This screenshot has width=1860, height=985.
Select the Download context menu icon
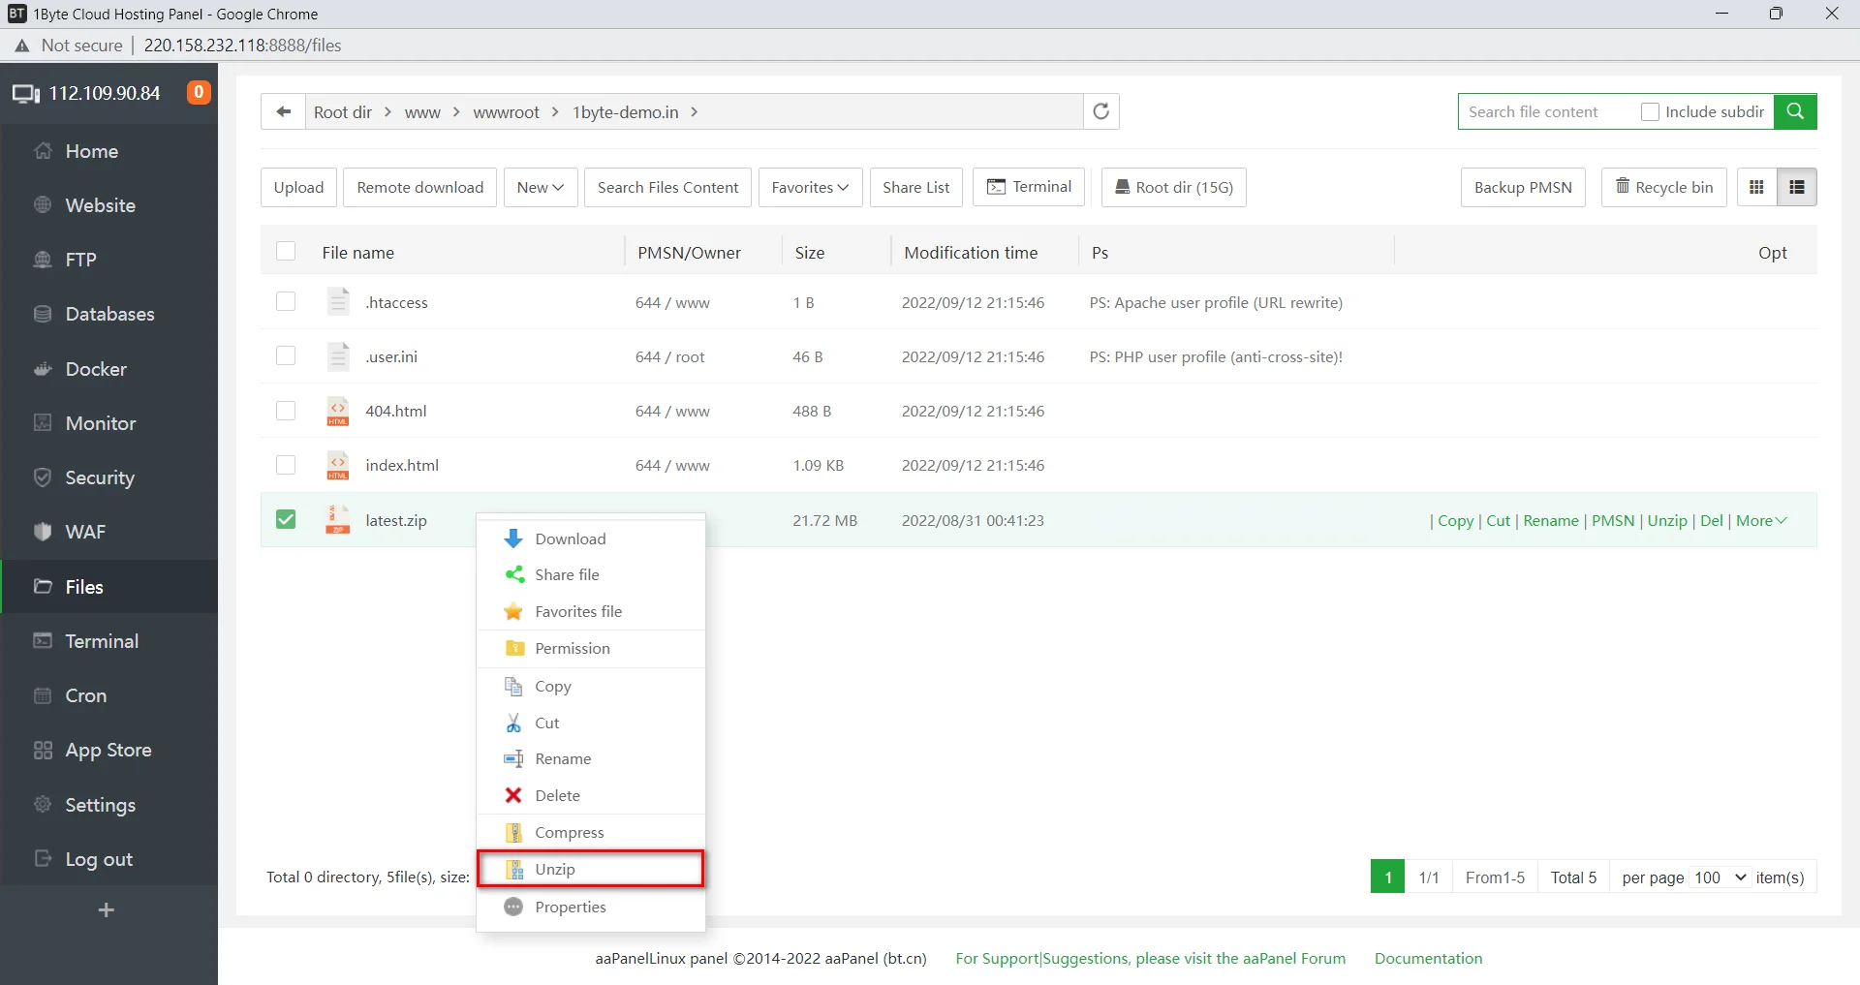512,539
